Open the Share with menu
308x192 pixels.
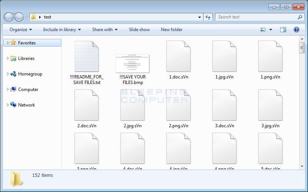(x=105, y=30)
